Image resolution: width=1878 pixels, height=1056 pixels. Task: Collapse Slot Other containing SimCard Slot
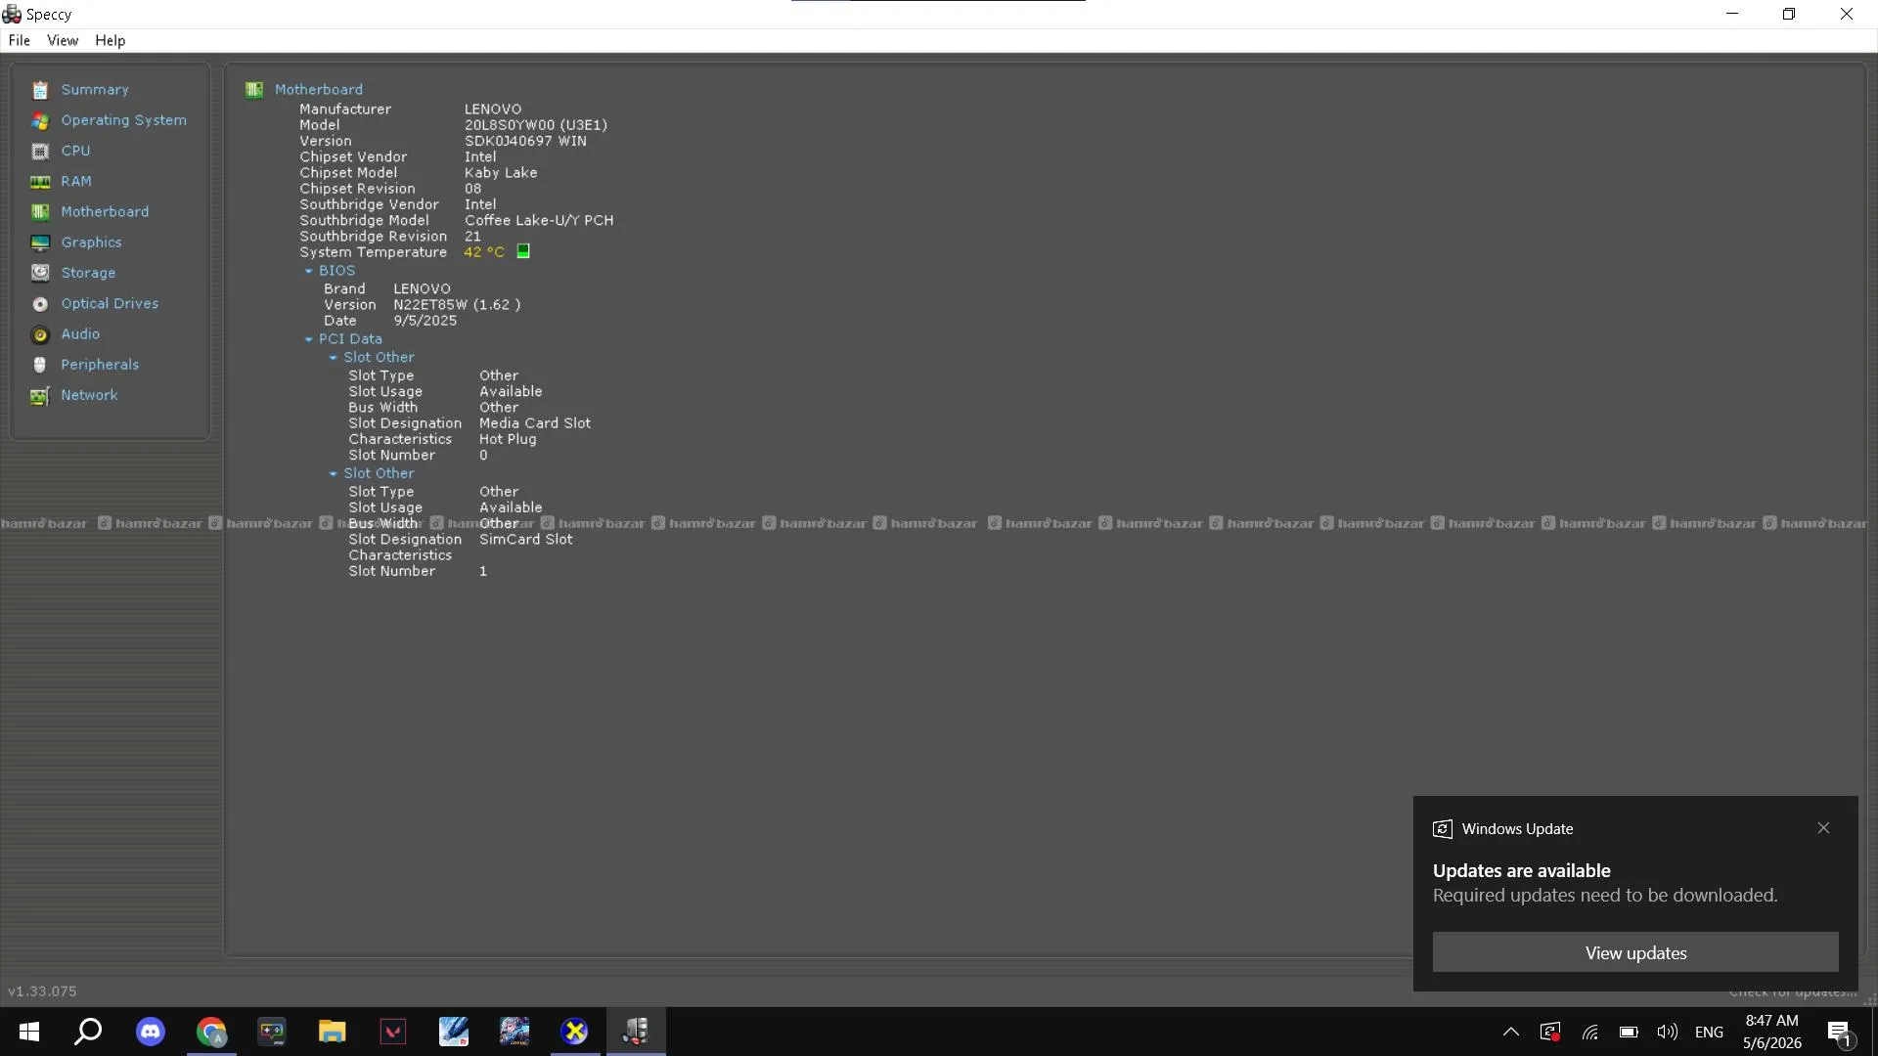[334, 473]
